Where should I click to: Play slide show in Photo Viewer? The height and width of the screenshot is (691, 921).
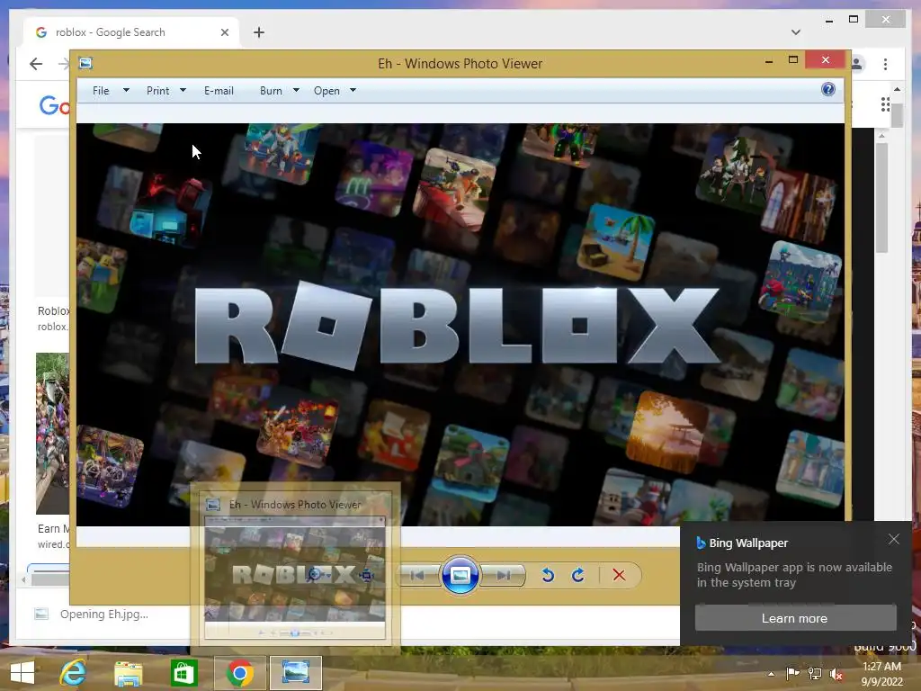pyautogui.click(x=460, y=575)
